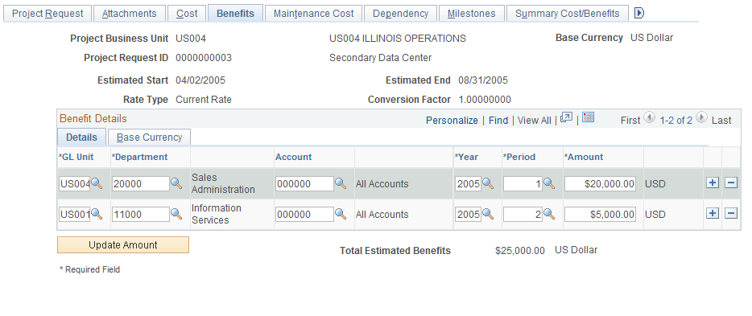Click the US004 ILLINOIS OPERATIONS text
The width and height of the screenshot is (752, 316).
coord(397,39)
